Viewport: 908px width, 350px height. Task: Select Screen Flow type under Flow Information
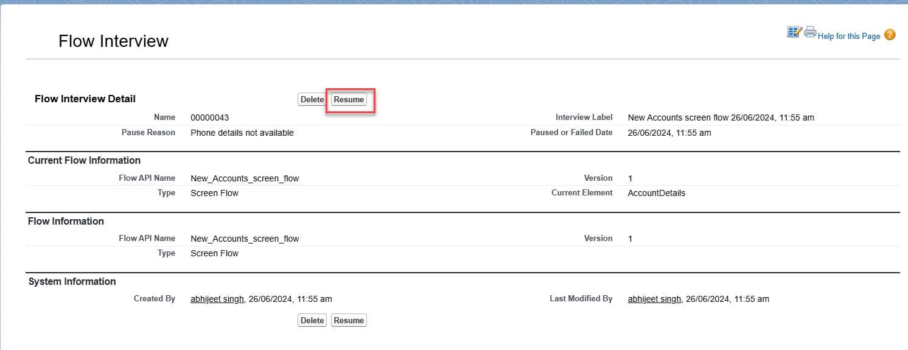pyautogui.click(x=214, y=253)
